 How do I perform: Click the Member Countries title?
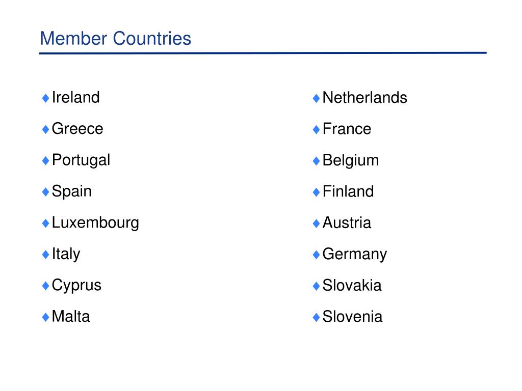click(116, 38)
